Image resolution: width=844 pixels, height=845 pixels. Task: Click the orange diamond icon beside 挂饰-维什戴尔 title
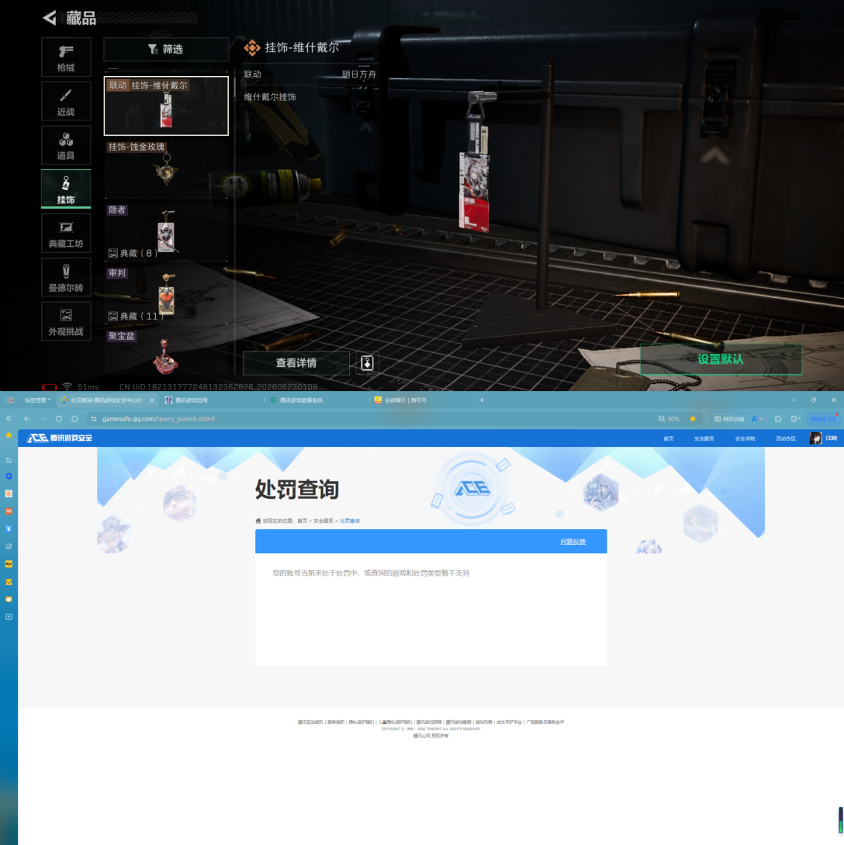click(x=252, y=48)
